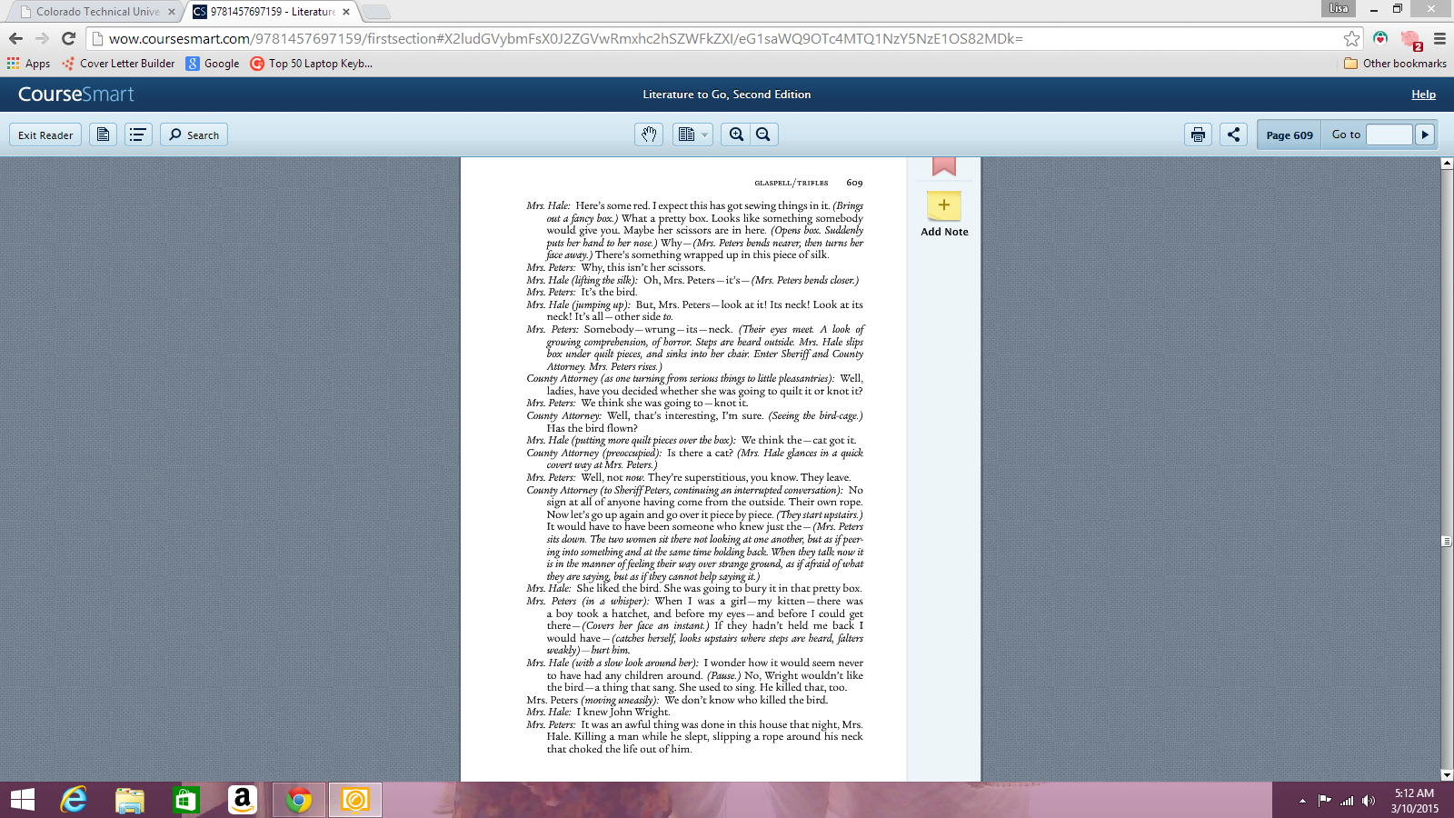Screen dimensions: 1454x818
Task: Open the page view icon beside Exit Reader
Action: tap(103, 135)
